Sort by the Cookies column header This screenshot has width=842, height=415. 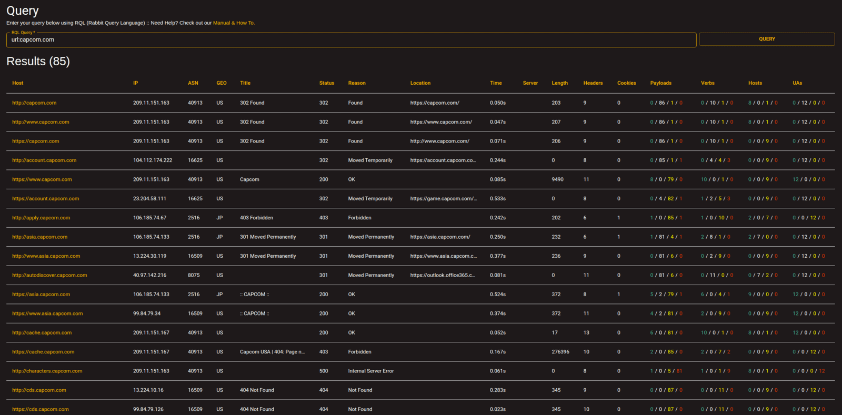point(627,83)
